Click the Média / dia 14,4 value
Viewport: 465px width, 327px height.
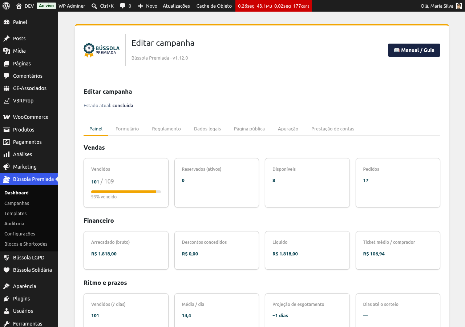click(186, 316)
